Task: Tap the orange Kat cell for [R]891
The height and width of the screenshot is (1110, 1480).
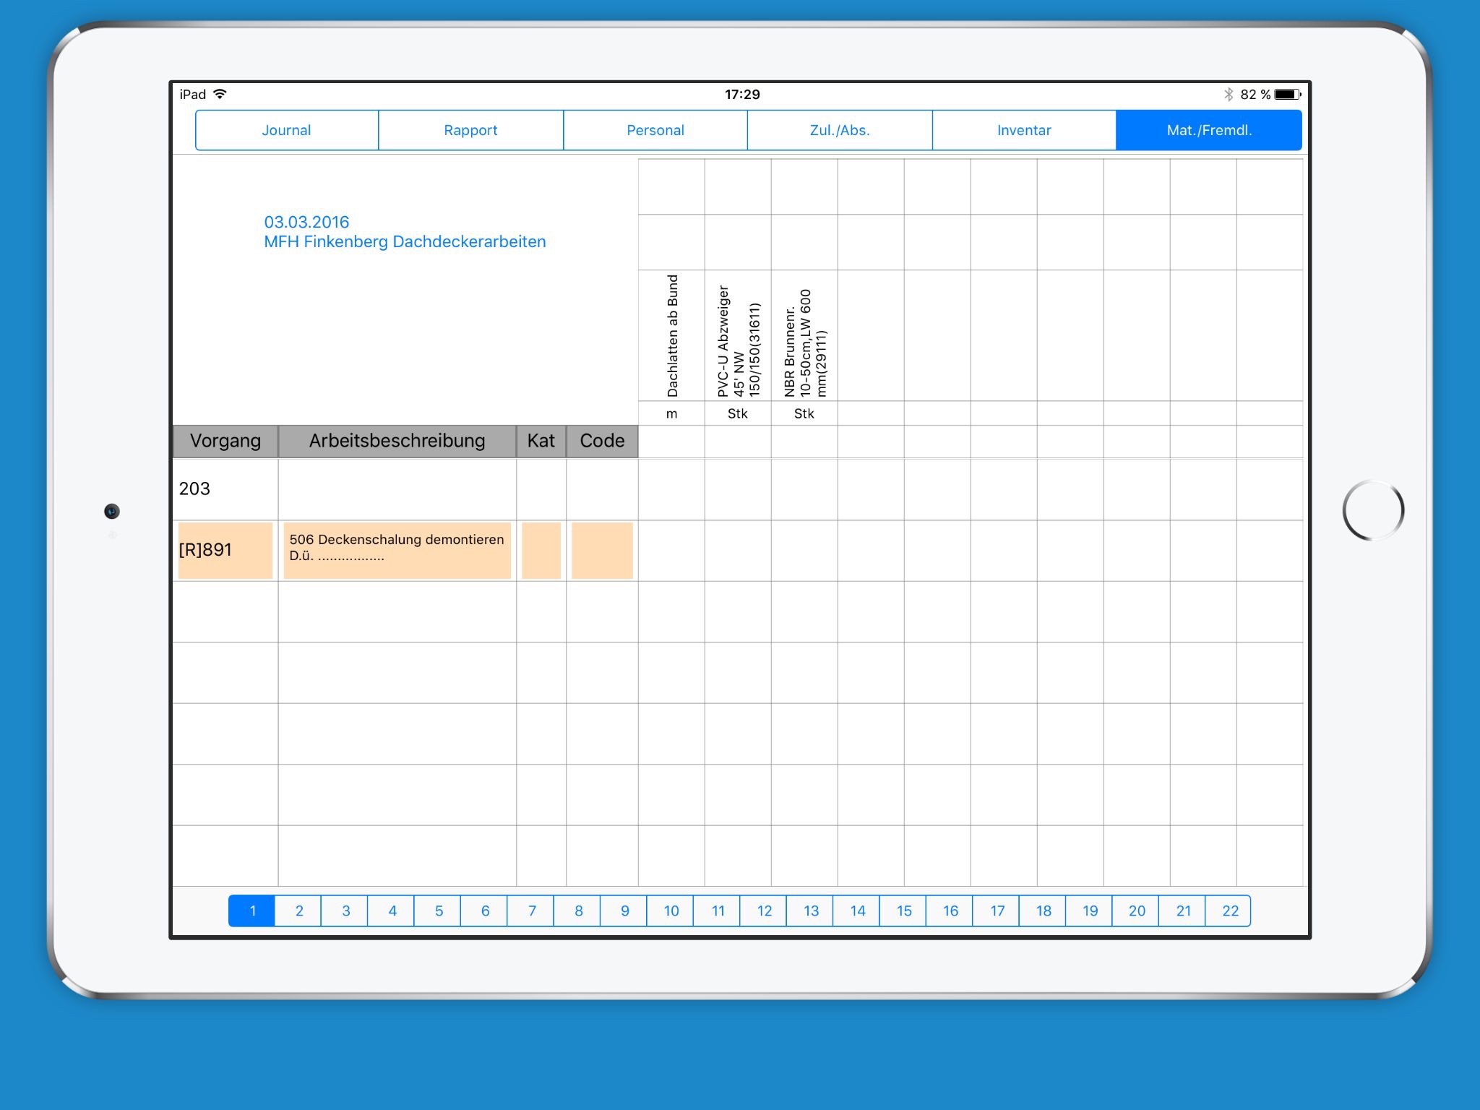Action: [x=541, y=550]
